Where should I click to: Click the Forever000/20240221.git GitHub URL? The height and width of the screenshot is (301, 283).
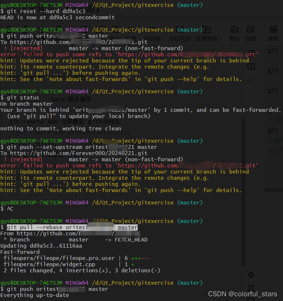(79, 153)
